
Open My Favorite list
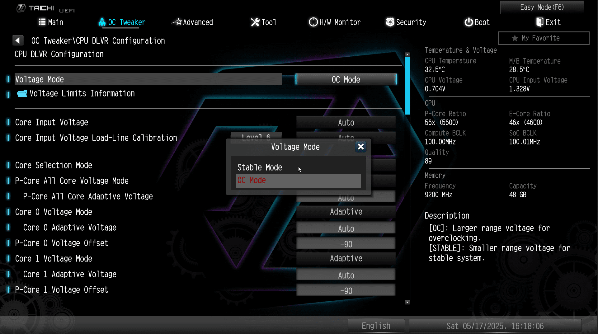(544, 38)
